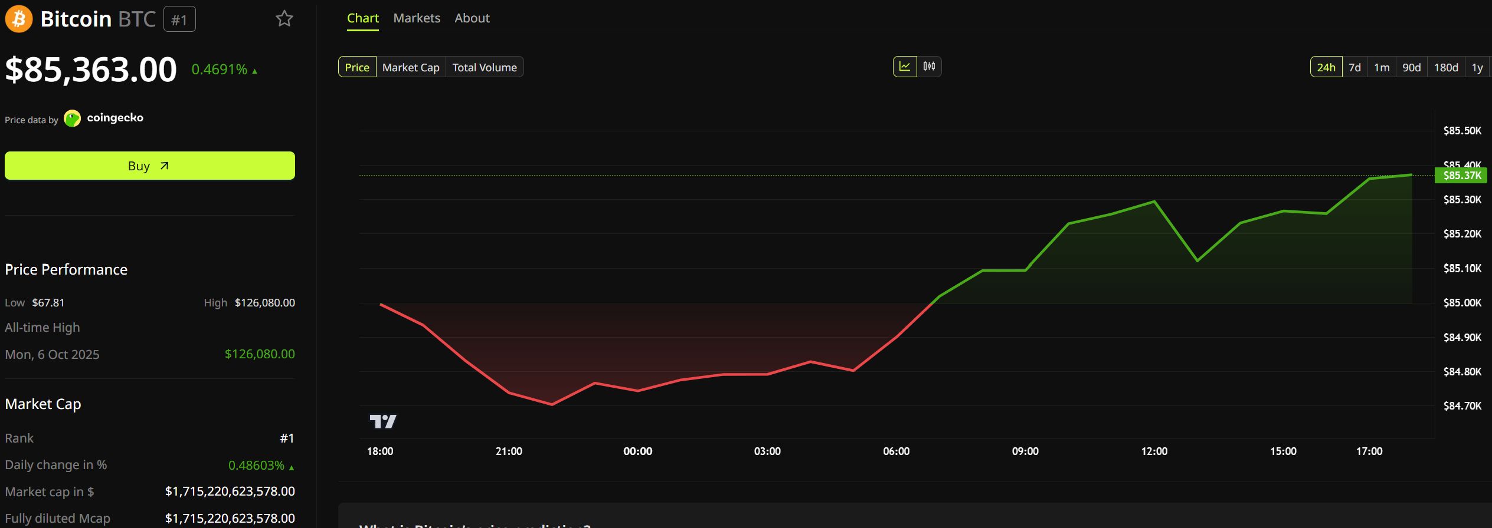Open the coingecko price data link
The width and height of the screenshot is (1492, 528).
pos(115,118)
